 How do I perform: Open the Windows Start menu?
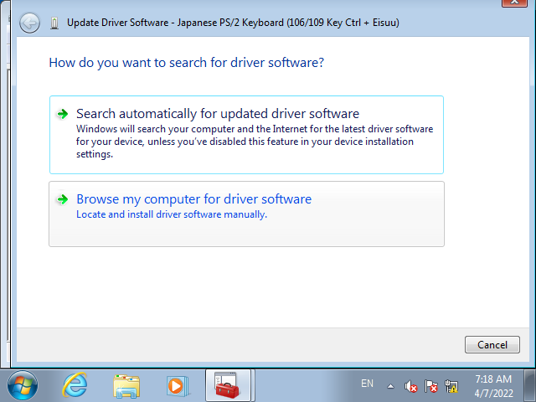click(x=23, y=385)
